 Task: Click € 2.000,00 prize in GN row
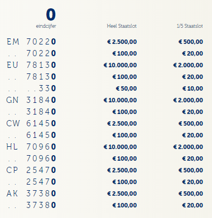click(188, 100)
